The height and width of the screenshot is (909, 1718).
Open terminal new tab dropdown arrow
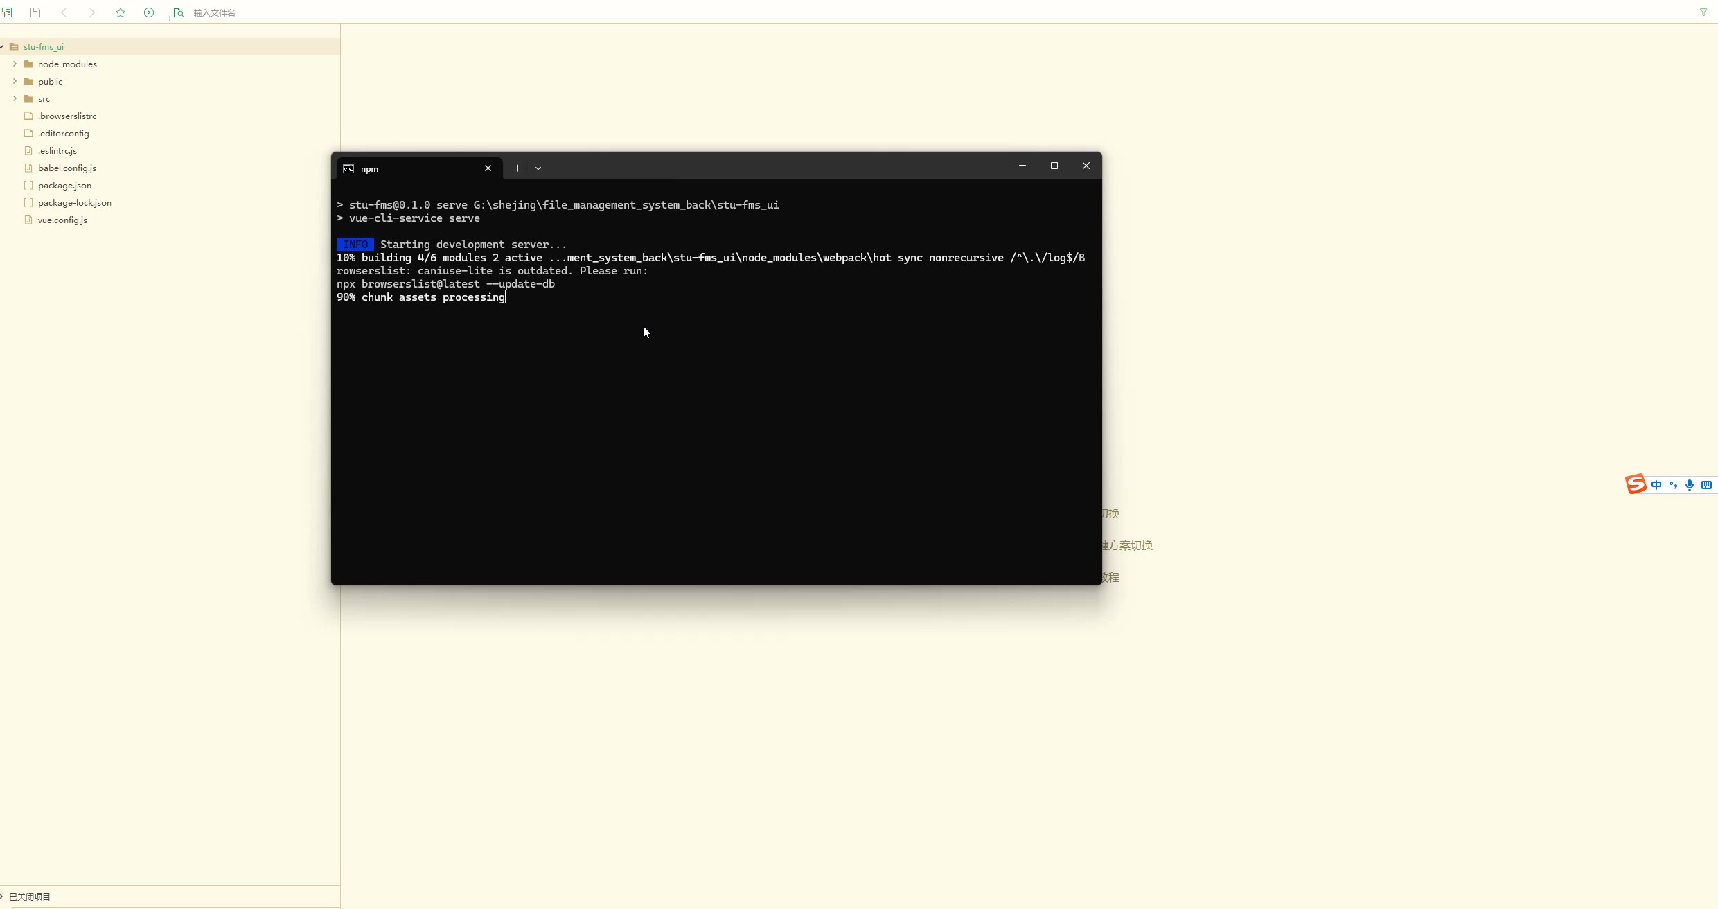pyautogui.click(x=538, y=168)
